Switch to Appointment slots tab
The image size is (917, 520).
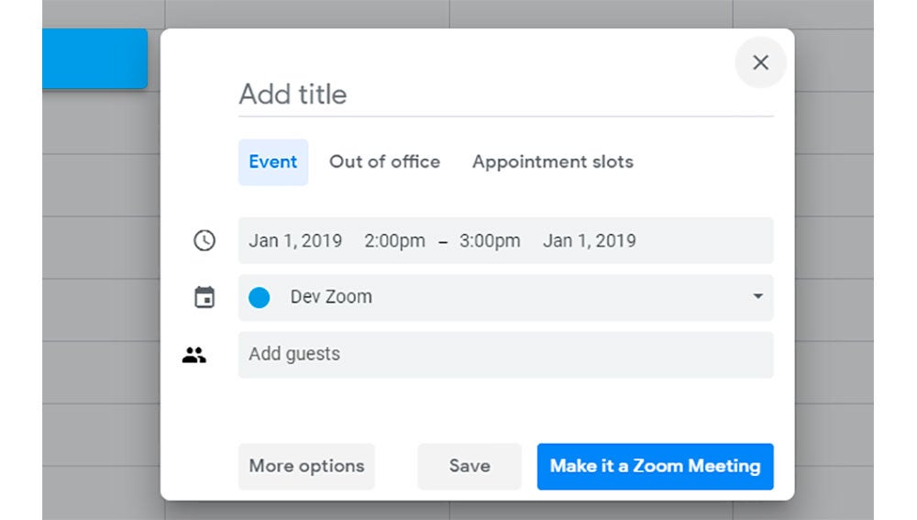pyautogui.click(x=553, y=162)
